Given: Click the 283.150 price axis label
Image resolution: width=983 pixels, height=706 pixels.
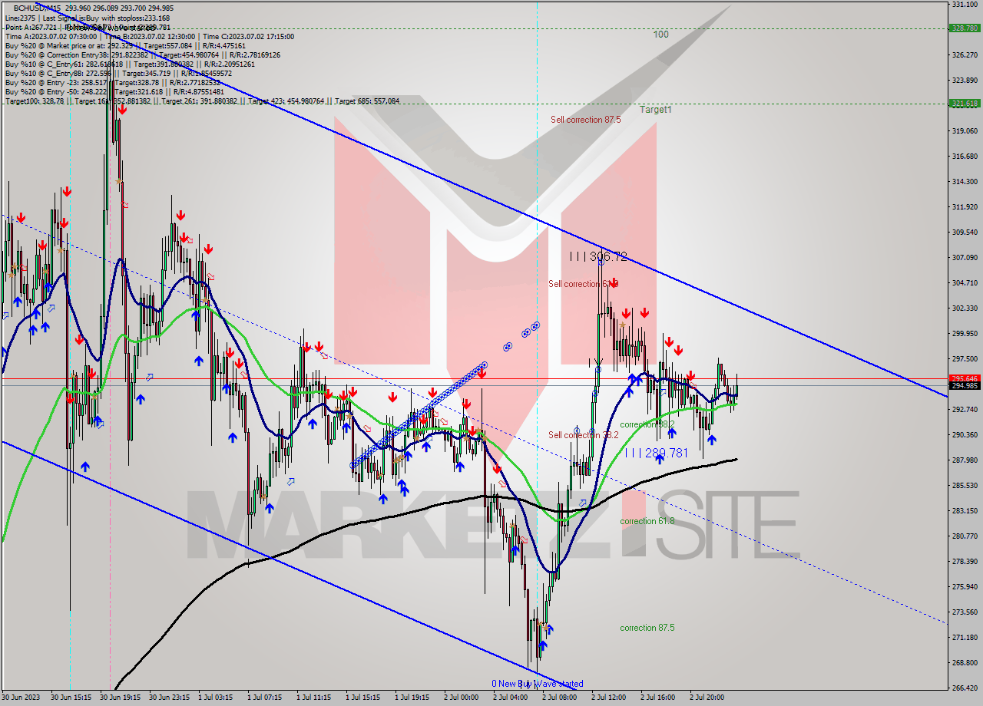Looking at the screenshot, I should 965,511.
